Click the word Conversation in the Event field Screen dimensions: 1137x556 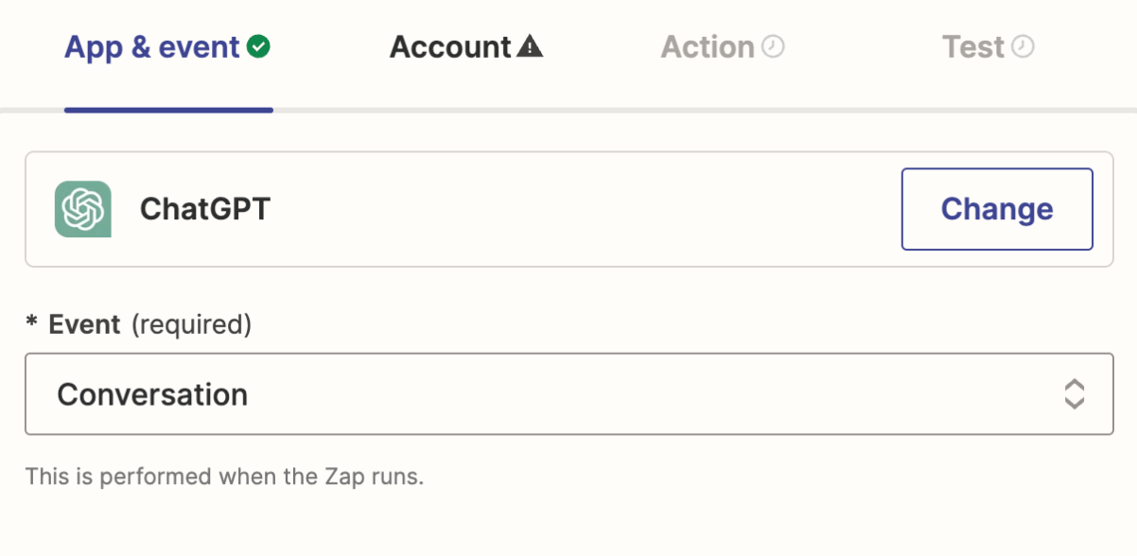pos(152,394)
